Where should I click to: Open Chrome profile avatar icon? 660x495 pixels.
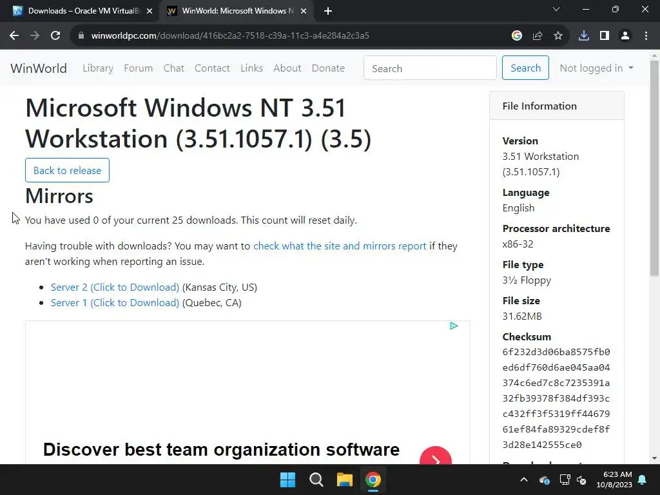click(625, 36)
